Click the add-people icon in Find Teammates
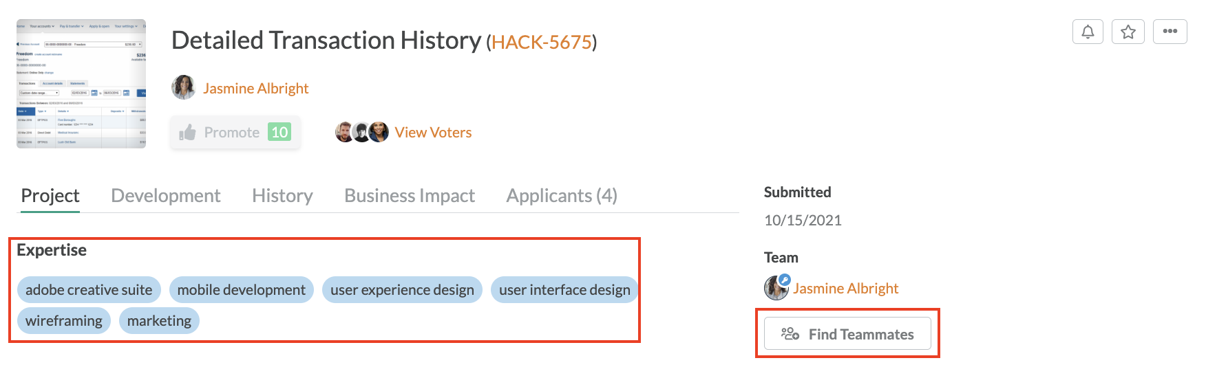The height and width of the screenshot is (367, 1206). tap(790, 334)
